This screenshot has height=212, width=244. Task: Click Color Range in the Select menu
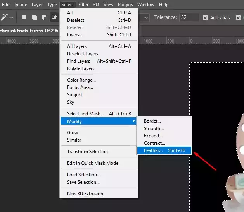point(81,80)
